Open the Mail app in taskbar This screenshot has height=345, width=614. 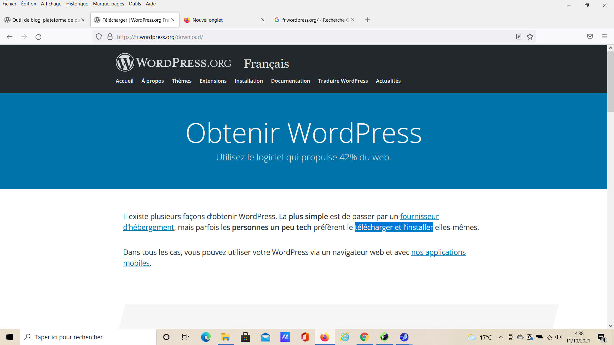point(265,337)
